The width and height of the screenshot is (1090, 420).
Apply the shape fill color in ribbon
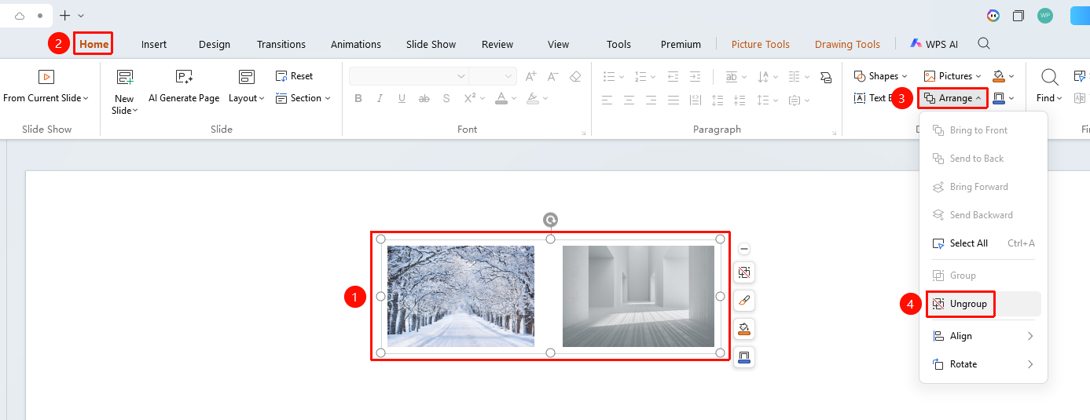pos(999,76)
